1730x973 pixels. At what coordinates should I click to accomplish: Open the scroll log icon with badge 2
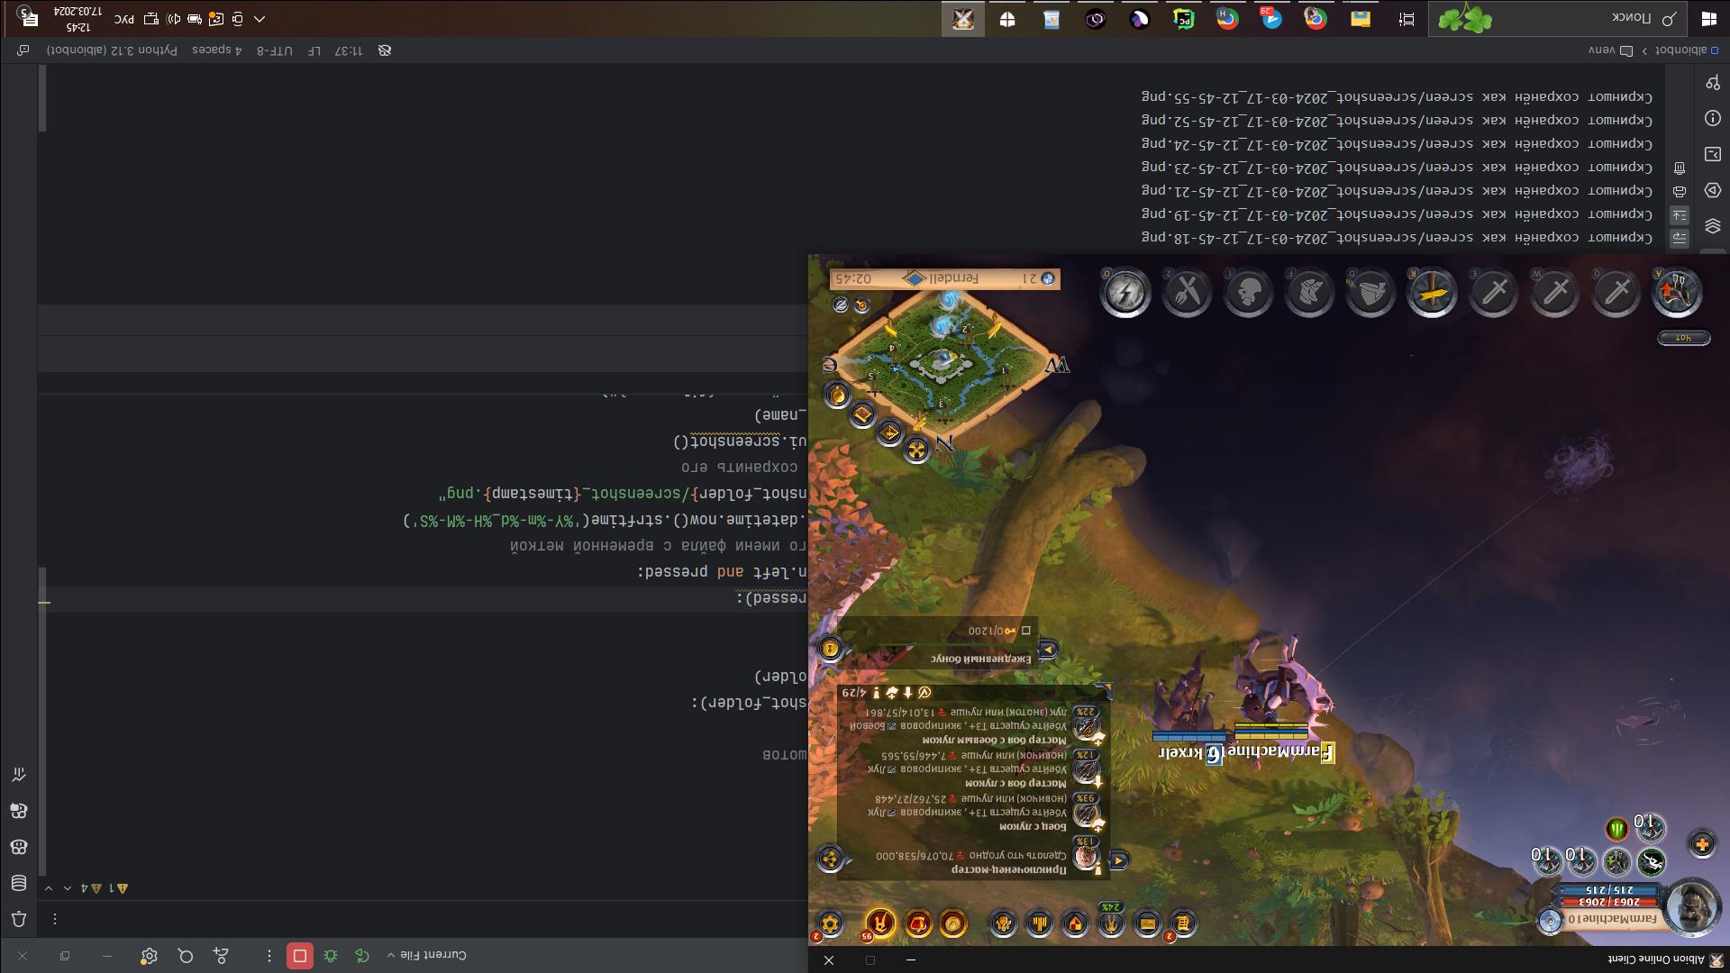[1182, 923]
